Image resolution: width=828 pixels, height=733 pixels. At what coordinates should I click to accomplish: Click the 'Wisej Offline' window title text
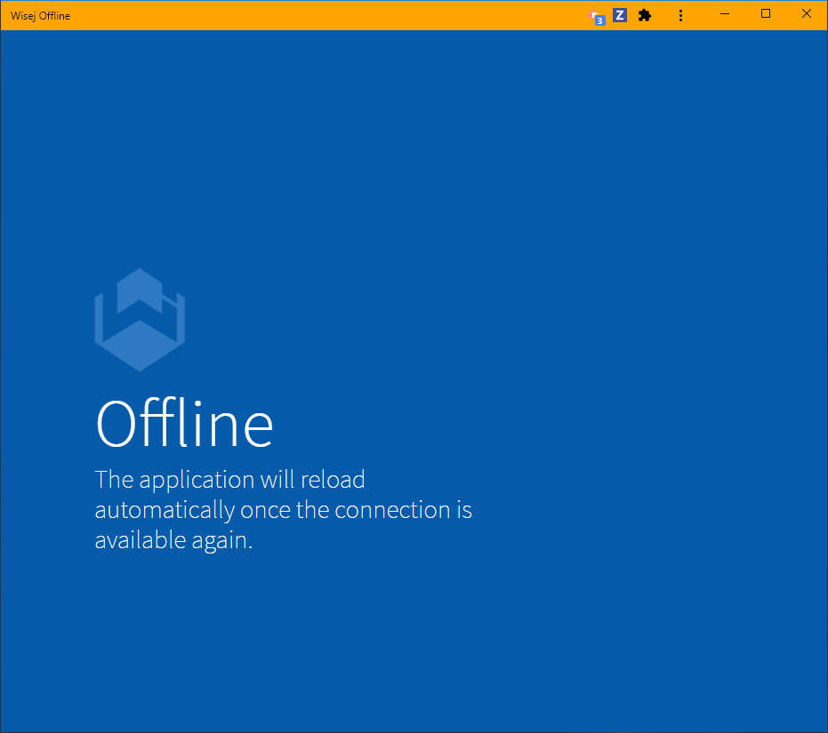point(40,16)
